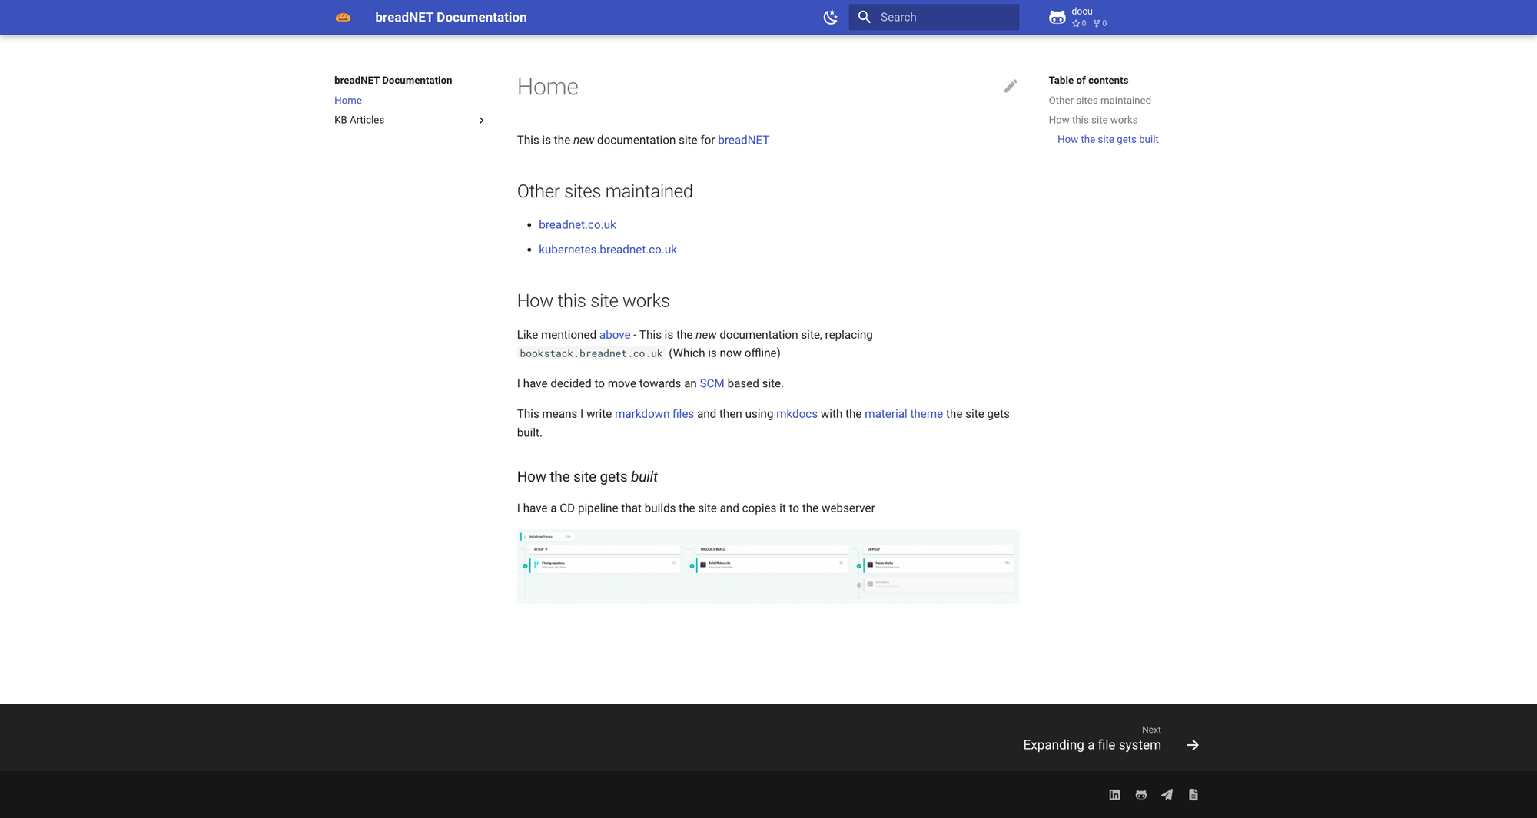This screenshot has height=818, width=1537.
Task: Open the material theme link
Action: 904,414
